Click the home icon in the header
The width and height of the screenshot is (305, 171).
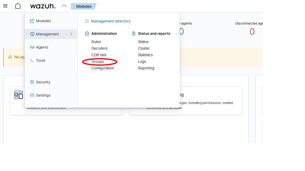pyautogui.click(x=18, y=6)
